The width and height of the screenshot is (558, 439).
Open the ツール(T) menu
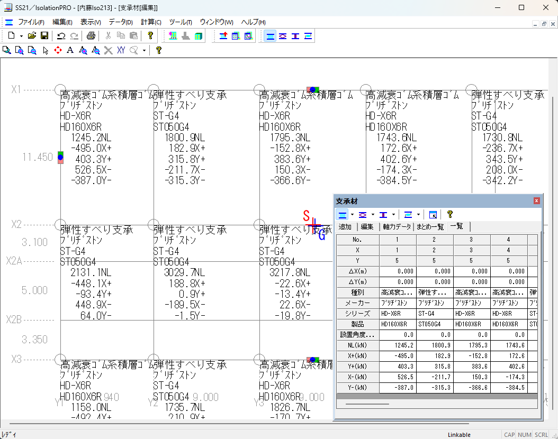[181, 22]
